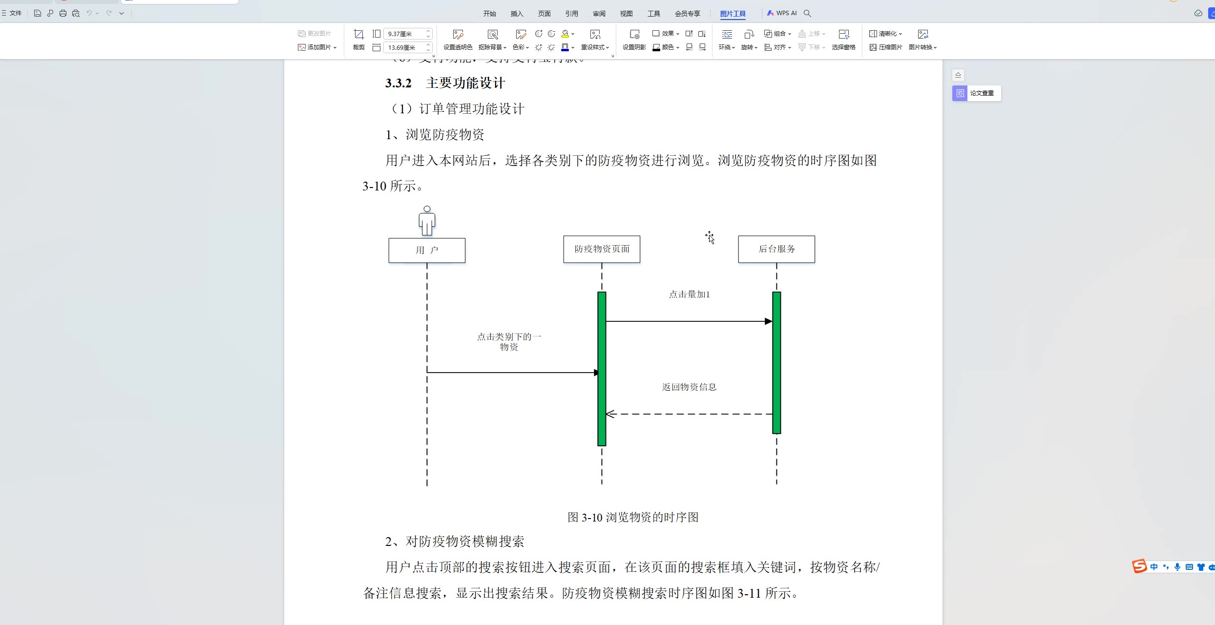Increment the 13.69厘米 width stepper
Screen dimensions: 1215x625
(x=428, y=45)
